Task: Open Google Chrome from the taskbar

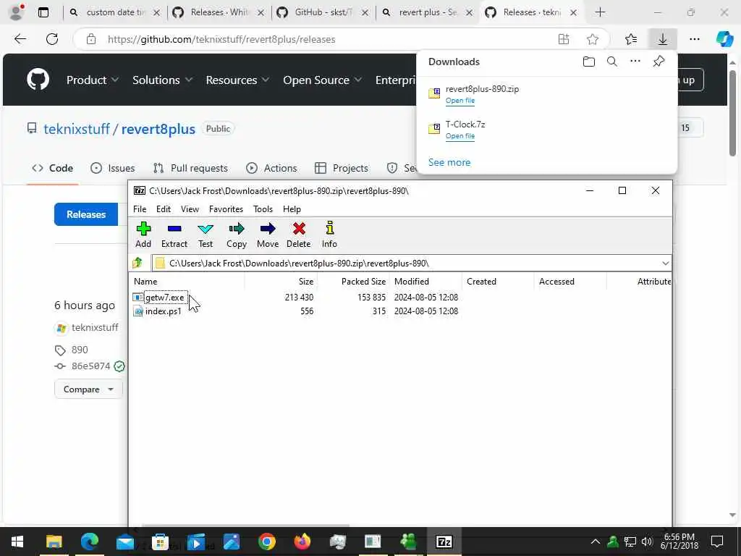Action: click(266, 542)
